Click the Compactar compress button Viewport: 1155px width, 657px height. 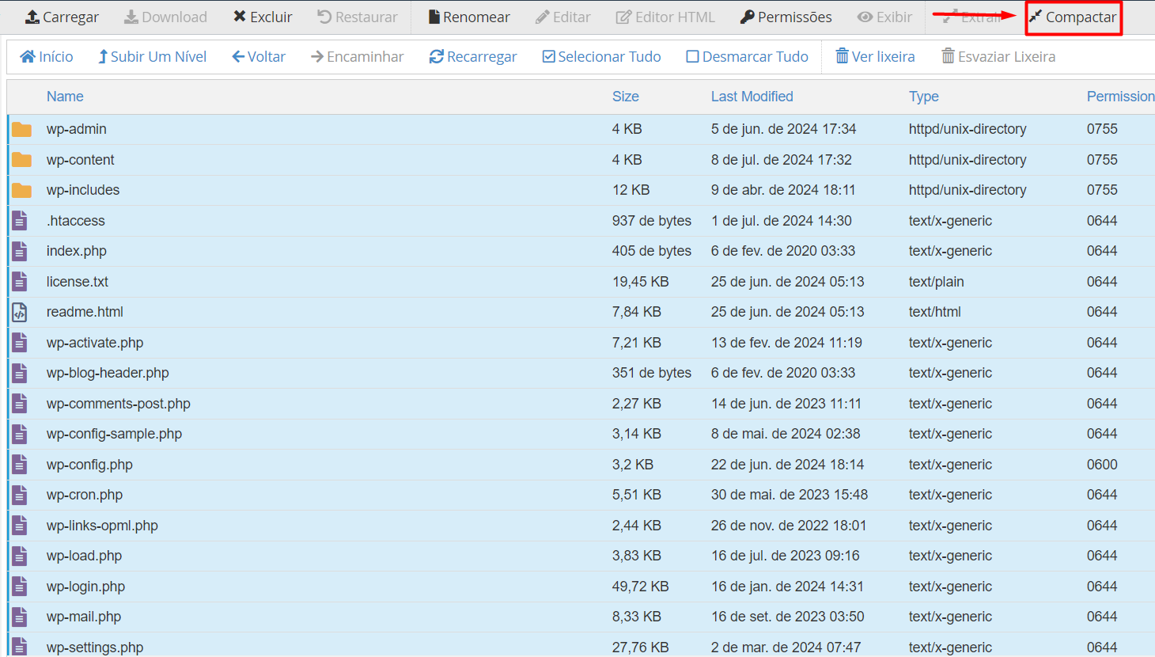click(1073, 17)
